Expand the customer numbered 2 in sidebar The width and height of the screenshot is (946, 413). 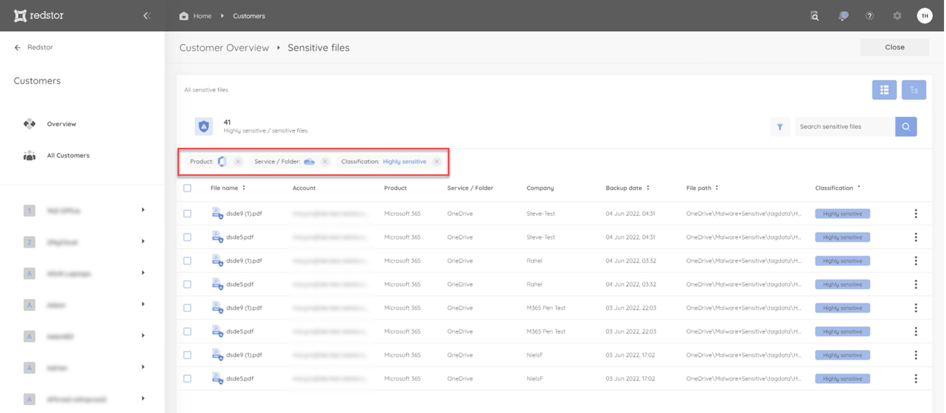point(143,242)
